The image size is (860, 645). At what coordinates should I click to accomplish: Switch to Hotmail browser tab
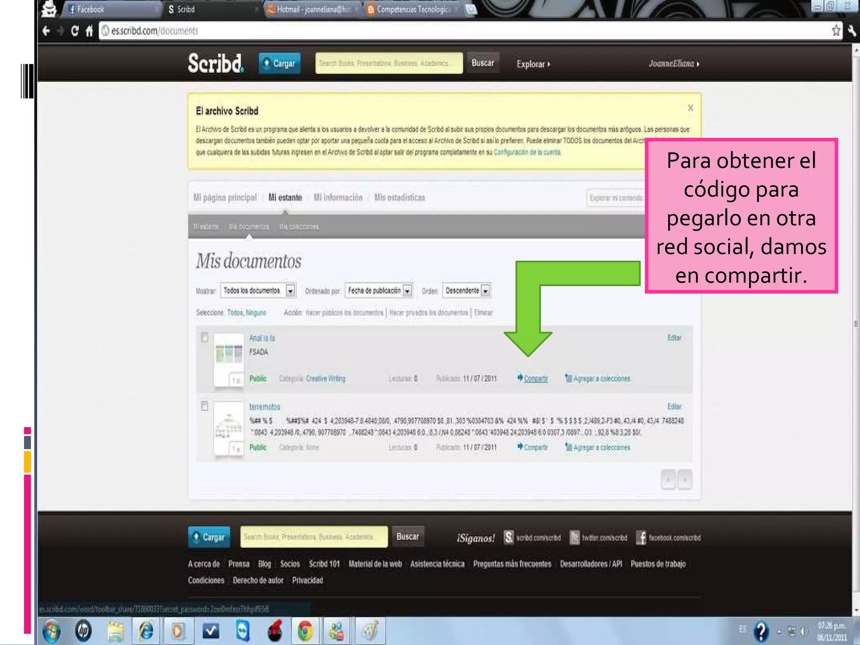pyautogui.click(x=313, y=9)
